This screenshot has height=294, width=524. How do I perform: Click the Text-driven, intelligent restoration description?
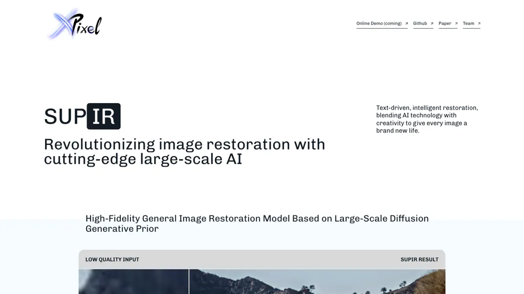[427, 119]
